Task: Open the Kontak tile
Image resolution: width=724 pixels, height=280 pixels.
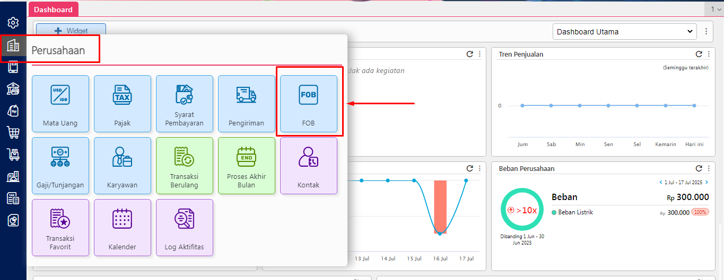Action: click(x=308, y=166)
